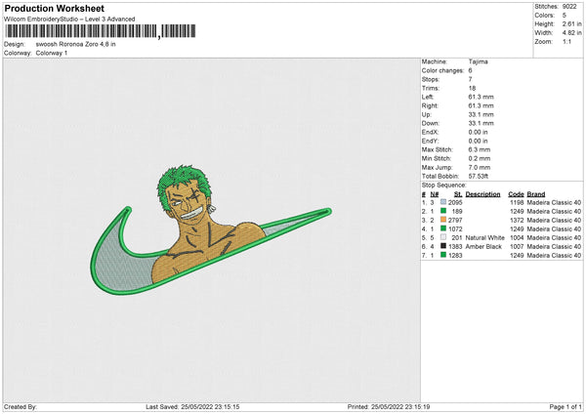Click the "Last Saved: 25/05/2022 23:15:15" footer text
Image resolution: width=586 pixels, height=414 pixels.
click(x=192, y=406)
